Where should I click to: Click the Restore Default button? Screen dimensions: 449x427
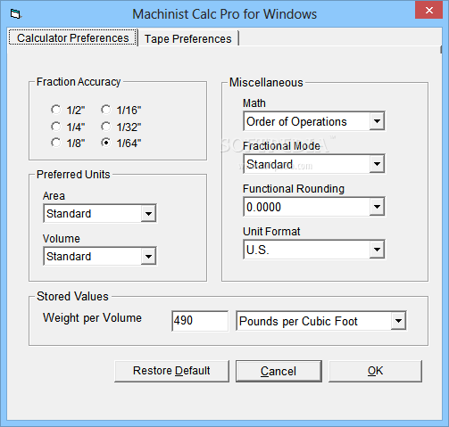171,371
